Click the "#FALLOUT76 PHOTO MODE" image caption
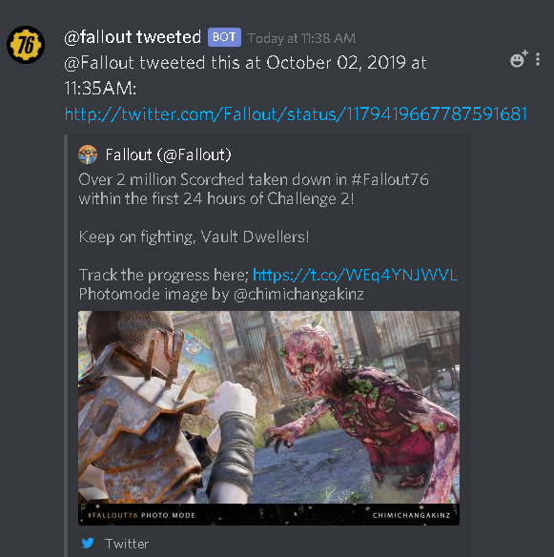Image resolution: width=554 pixels, height=557 pixels. click(x=141, y=515)
